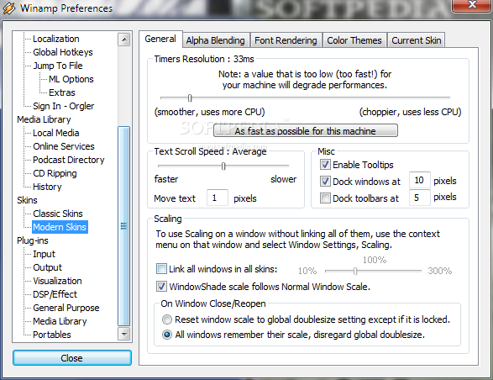Select All windows remember their scale option
493x380 pixels.
click(167, 335)
